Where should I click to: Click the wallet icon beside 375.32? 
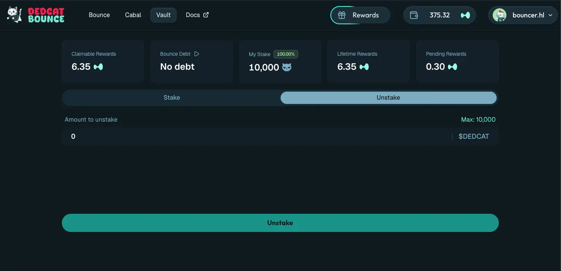[414, 15]
